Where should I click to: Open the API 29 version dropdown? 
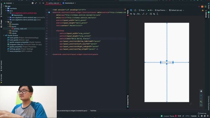(150, 10)
